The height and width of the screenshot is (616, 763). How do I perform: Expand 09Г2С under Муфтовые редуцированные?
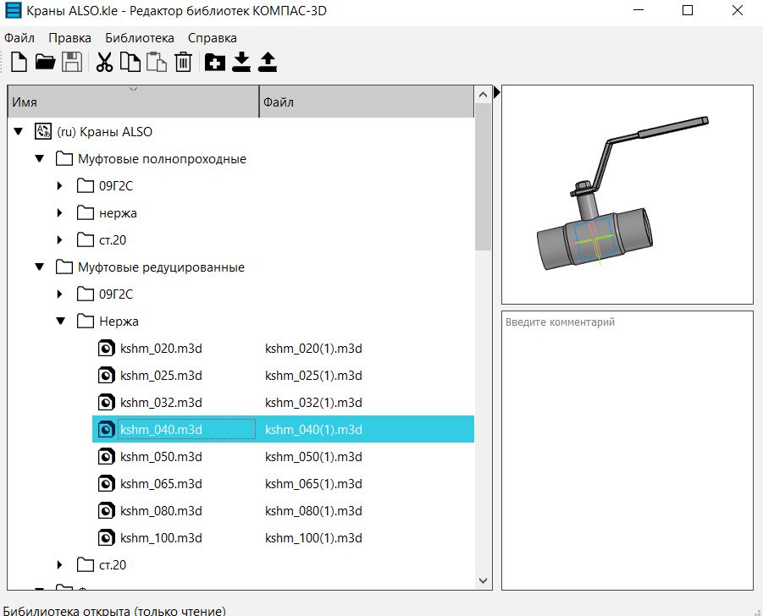tap(60, 294)
